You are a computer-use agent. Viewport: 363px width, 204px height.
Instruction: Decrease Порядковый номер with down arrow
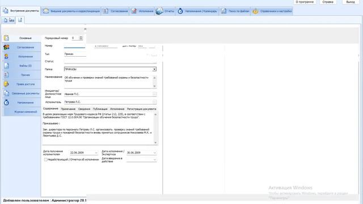pos(81,39)
